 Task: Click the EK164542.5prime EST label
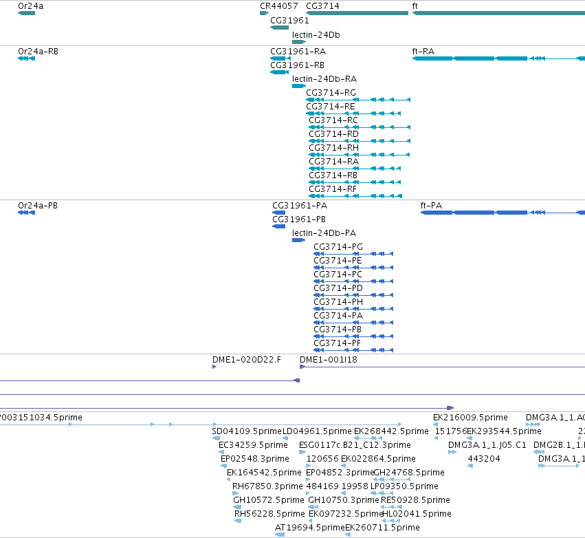click(264, 473)
